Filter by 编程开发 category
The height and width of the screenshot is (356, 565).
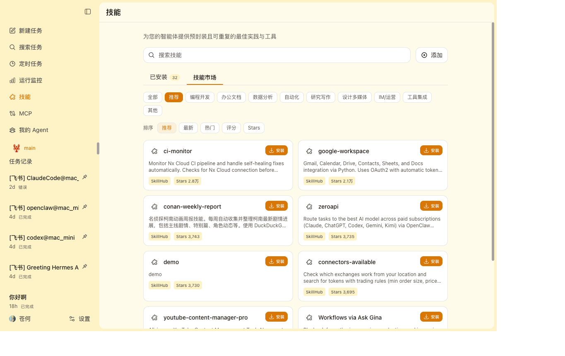[x=200, y=97]
